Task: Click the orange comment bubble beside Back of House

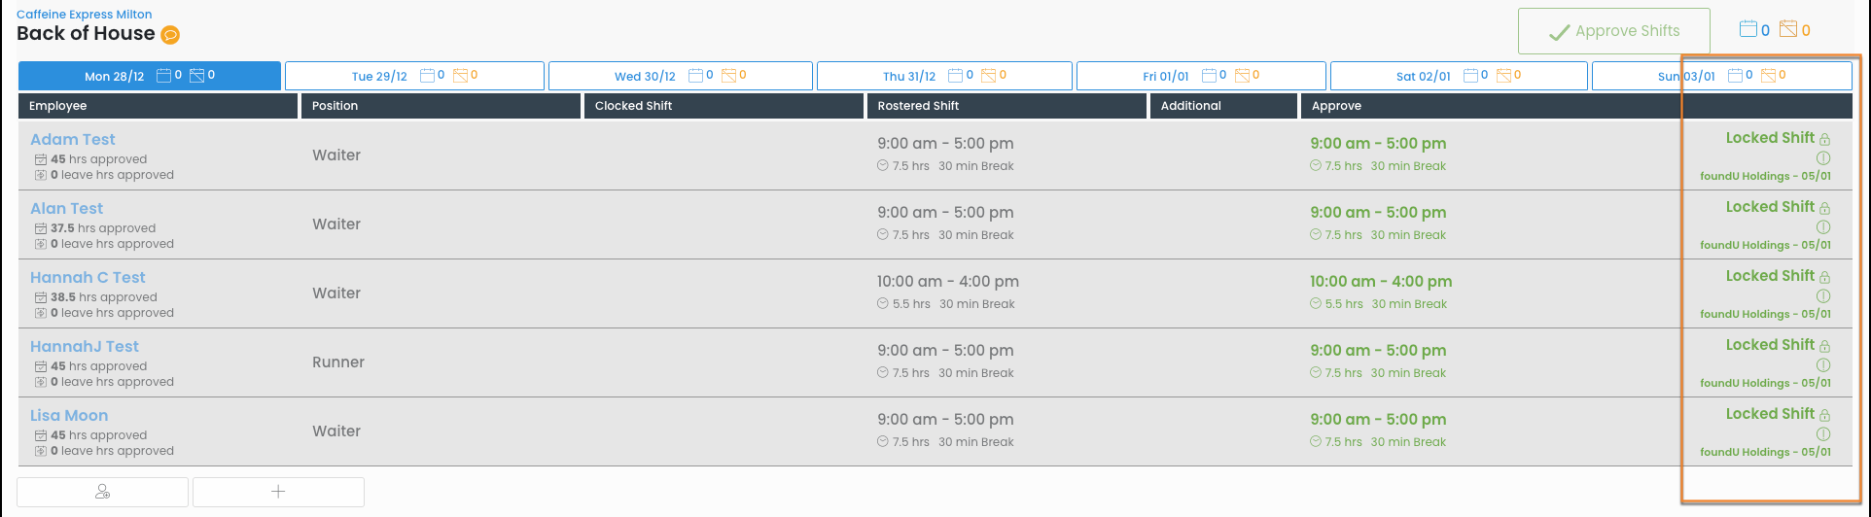Action: point(170,35)
